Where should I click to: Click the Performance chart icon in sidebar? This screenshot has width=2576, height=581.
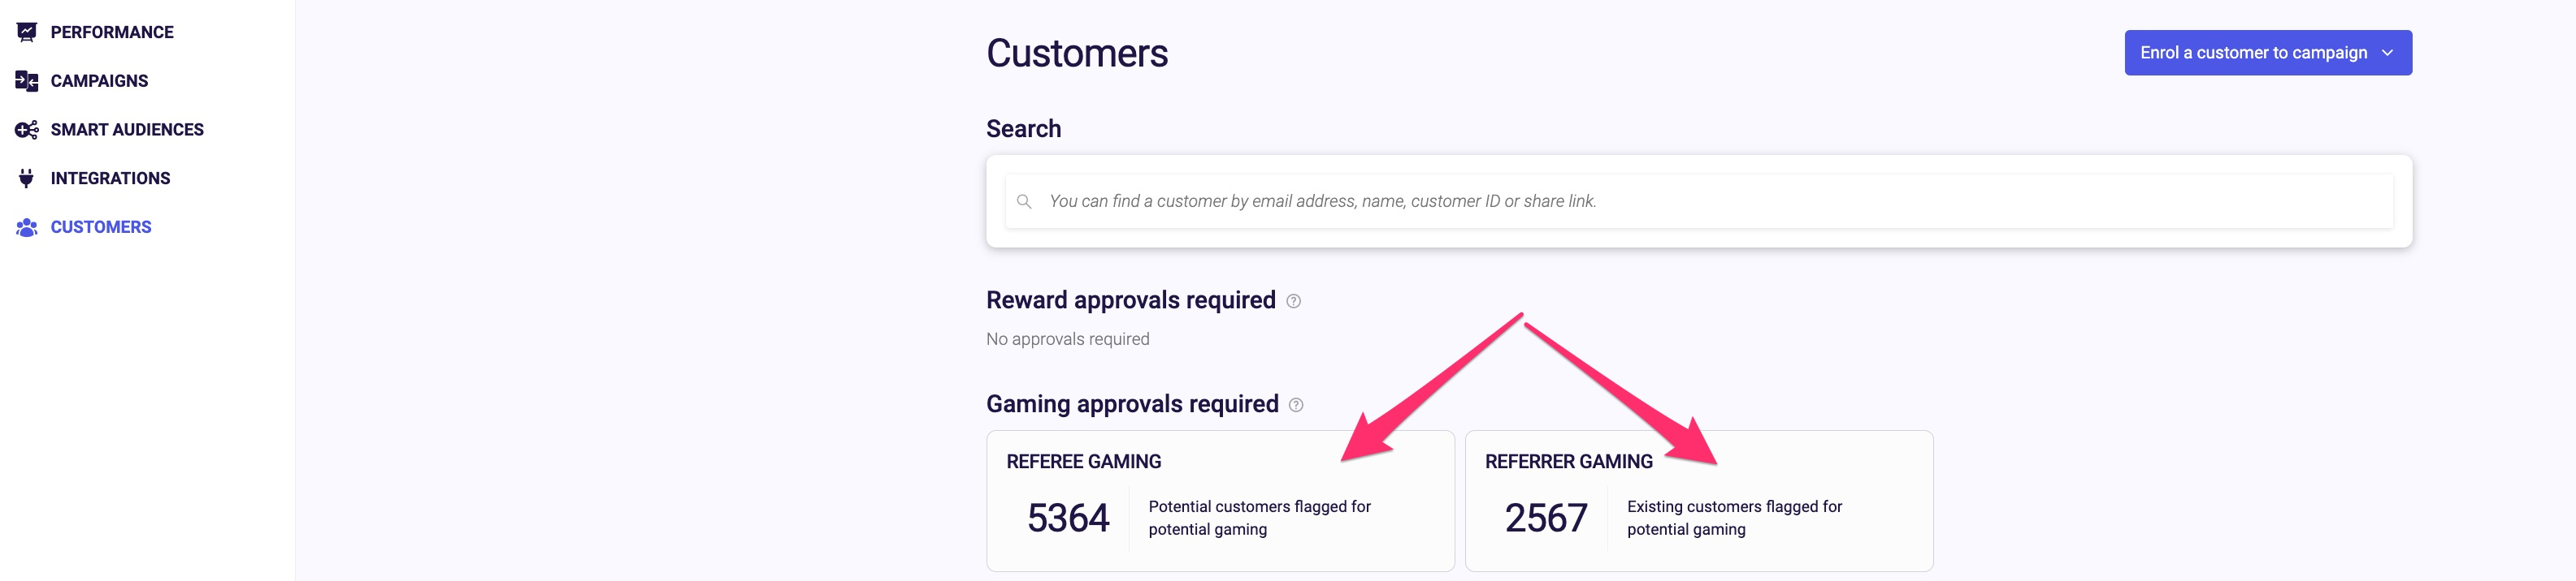click(27, 32)
